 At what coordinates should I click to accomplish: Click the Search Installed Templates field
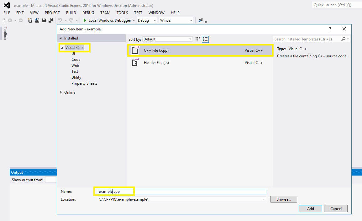pos(307,39)
